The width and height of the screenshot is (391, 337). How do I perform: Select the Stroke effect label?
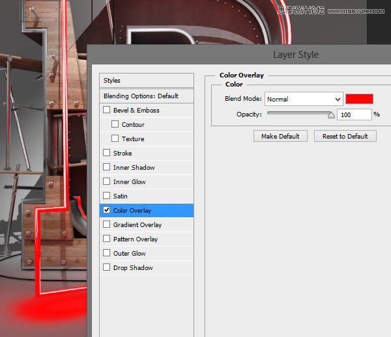(x=123, y=153)
